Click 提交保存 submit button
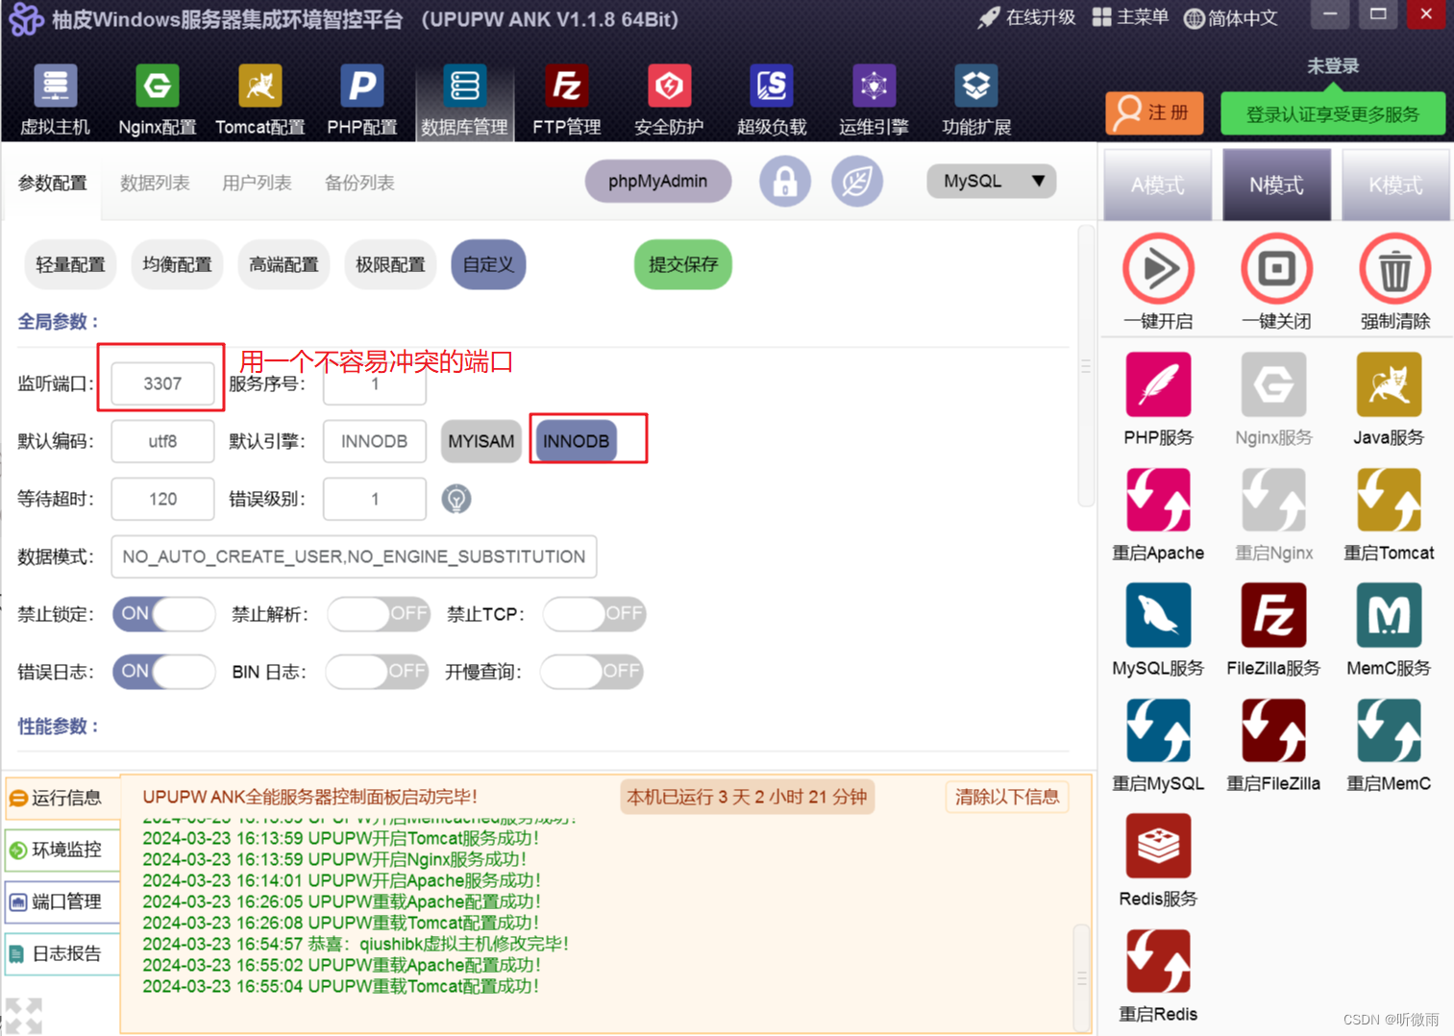The width and height of the screenshot is (1454, 1036). pyautogui.click(x=682, y=264)
